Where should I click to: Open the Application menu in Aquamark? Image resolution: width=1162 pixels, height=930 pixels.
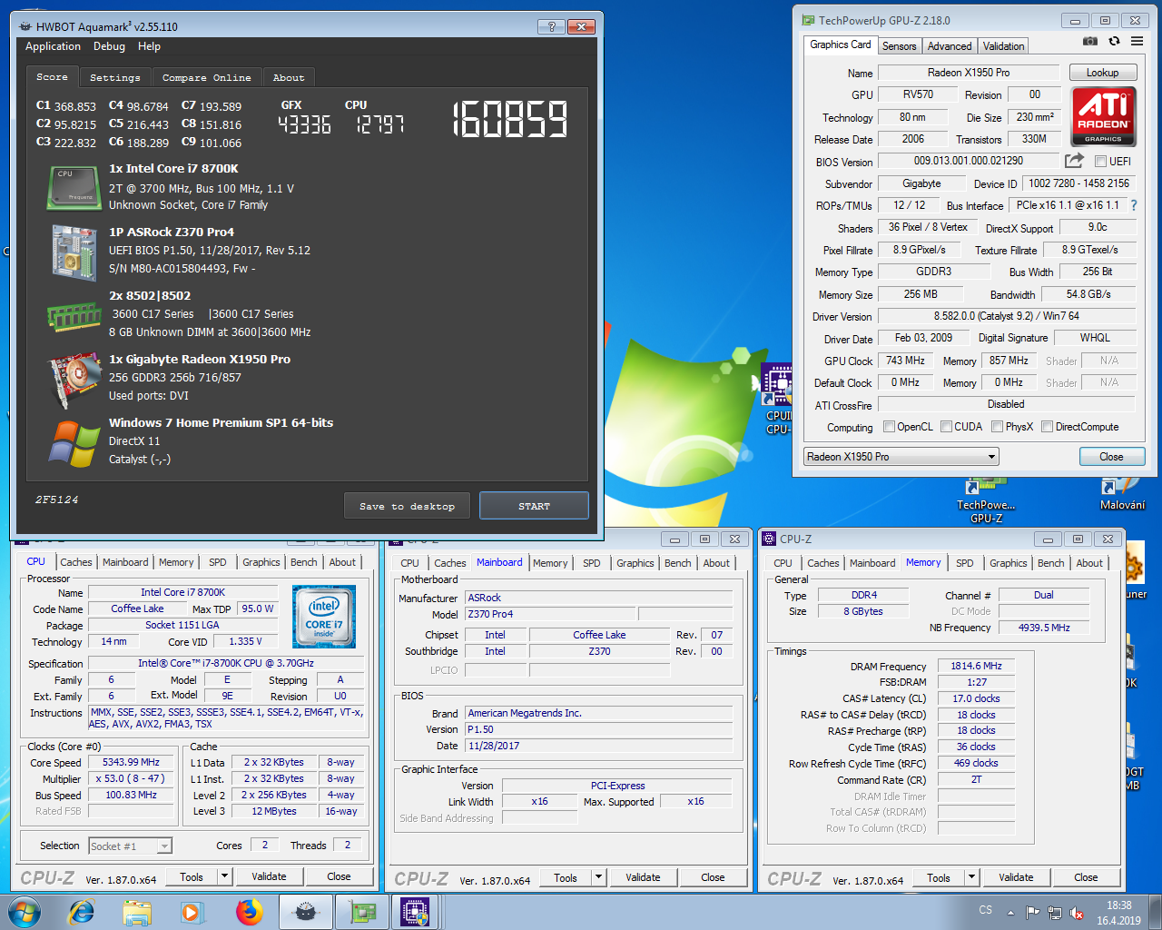pyautogui.click(x=53, y=46)
